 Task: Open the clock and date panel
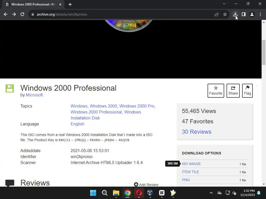[x=248, y=193]
